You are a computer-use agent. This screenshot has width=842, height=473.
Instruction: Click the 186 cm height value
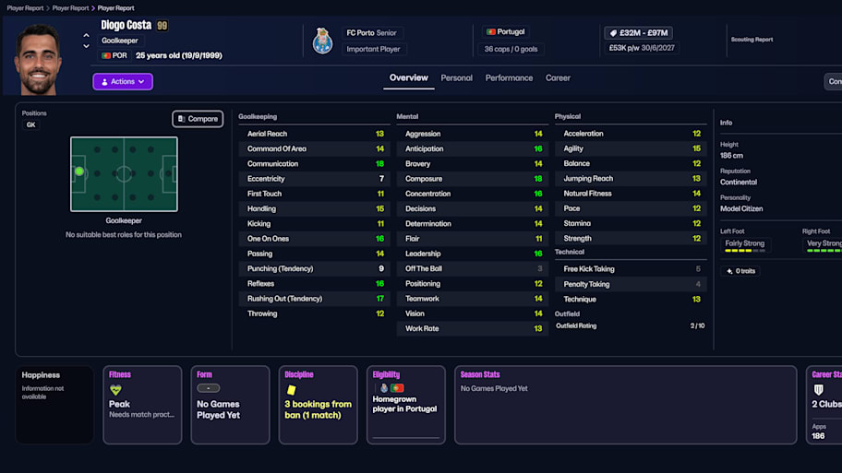click(x=731, y=156)
